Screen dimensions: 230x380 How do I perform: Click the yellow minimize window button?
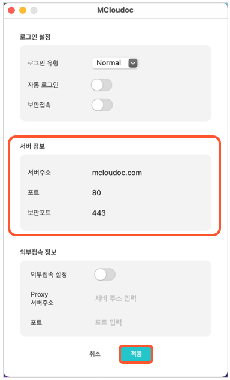(x=23, y=10)
